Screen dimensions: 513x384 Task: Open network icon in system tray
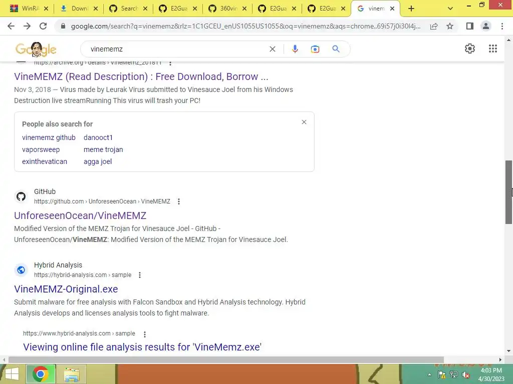(454, 374)
